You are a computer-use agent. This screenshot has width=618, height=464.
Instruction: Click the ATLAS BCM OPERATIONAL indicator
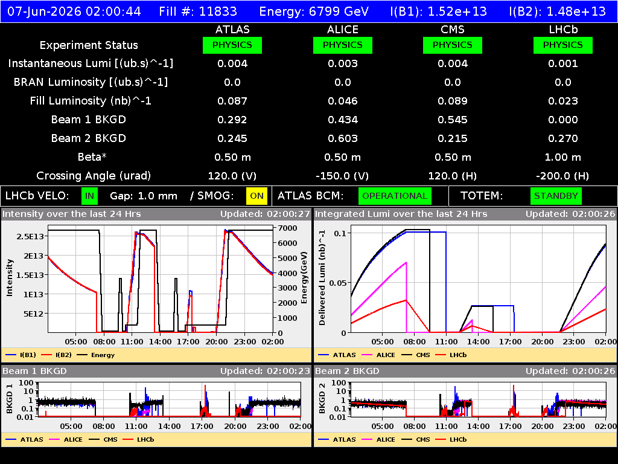[395, 196]
